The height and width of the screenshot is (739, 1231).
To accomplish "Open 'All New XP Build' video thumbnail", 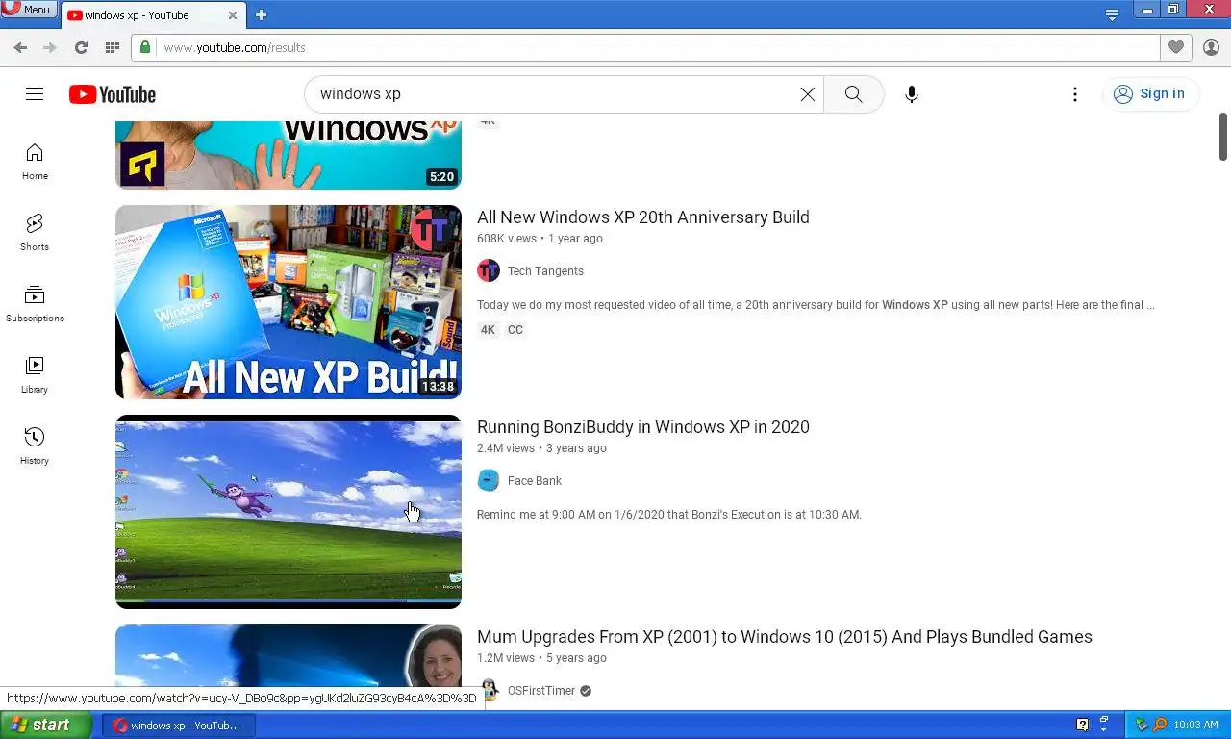I will point(289,302).
